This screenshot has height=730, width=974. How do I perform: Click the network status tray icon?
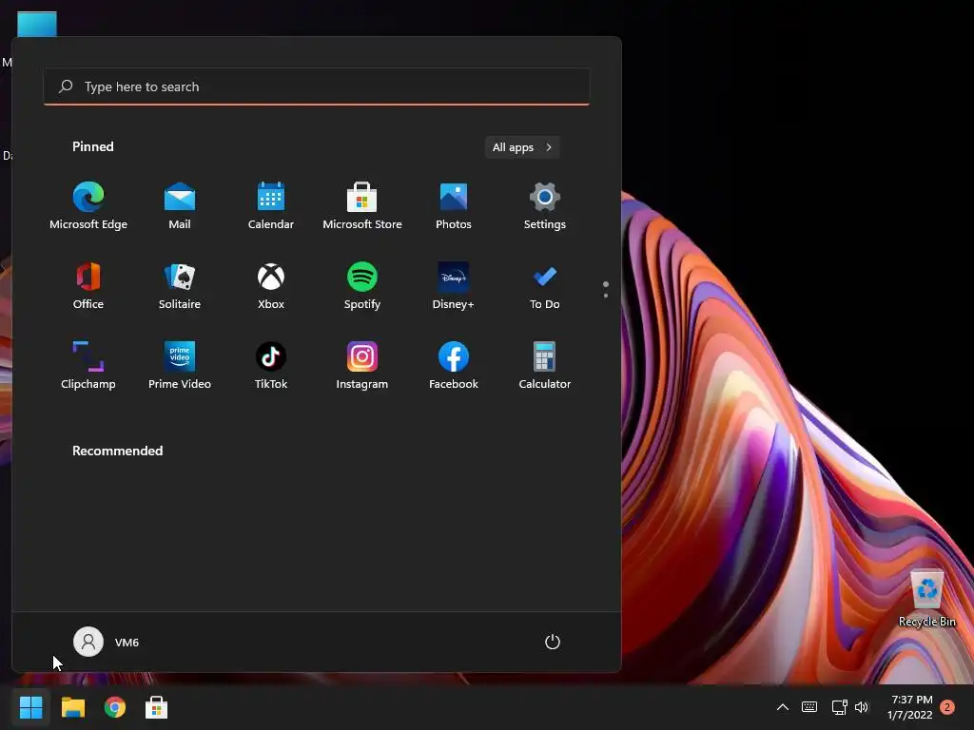(x=839, y=707)
